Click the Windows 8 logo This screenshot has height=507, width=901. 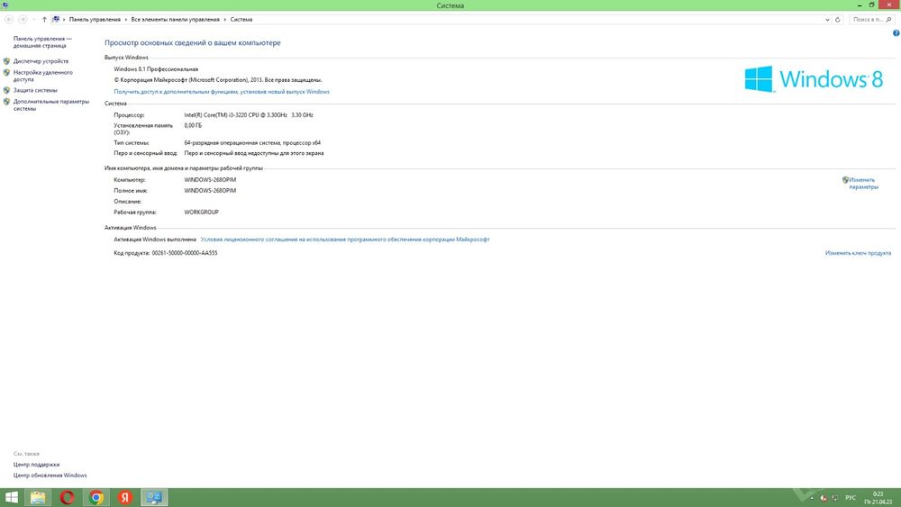tap(814, 78)
